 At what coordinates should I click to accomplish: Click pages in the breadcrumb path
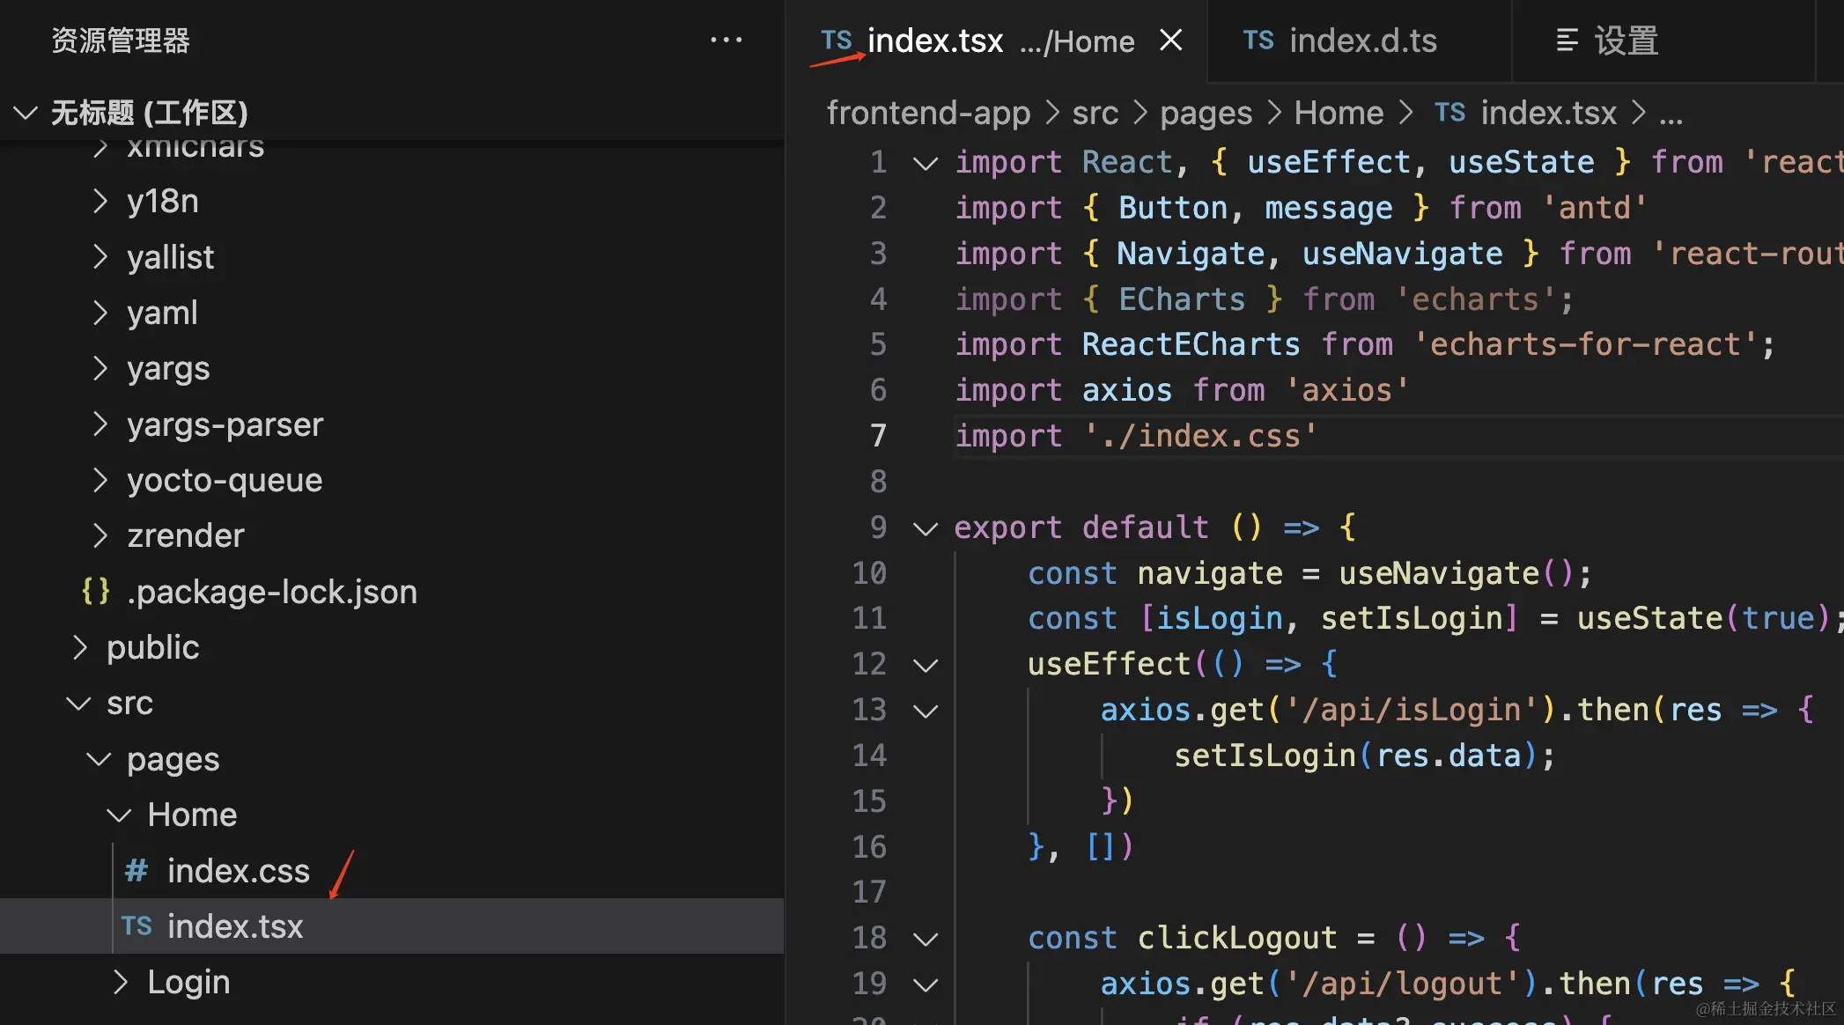[1206, 113]
